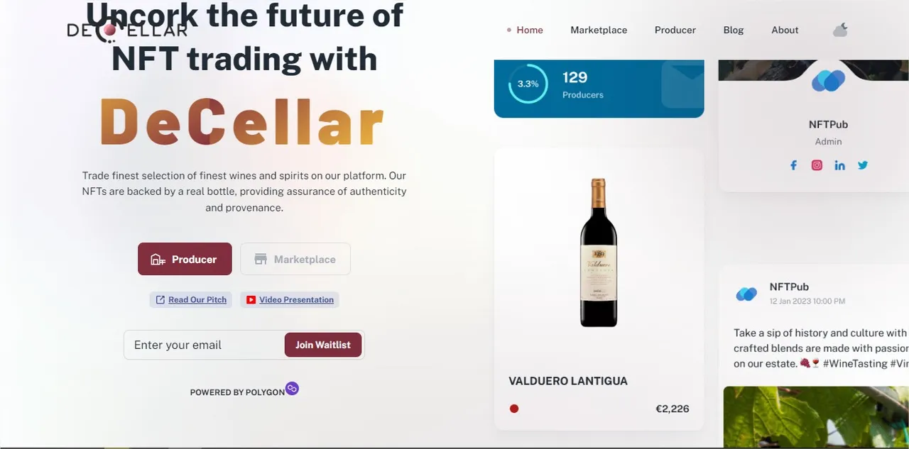The image size is (909, 449).
Task: Navigate to the Producer nav page
Action: 675,30
